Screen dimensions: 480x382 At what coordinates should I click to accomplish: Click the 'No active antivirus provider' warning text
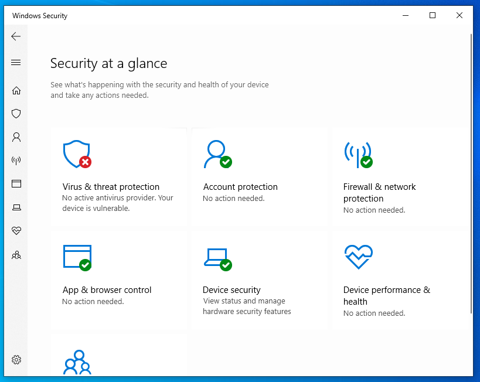118,203
